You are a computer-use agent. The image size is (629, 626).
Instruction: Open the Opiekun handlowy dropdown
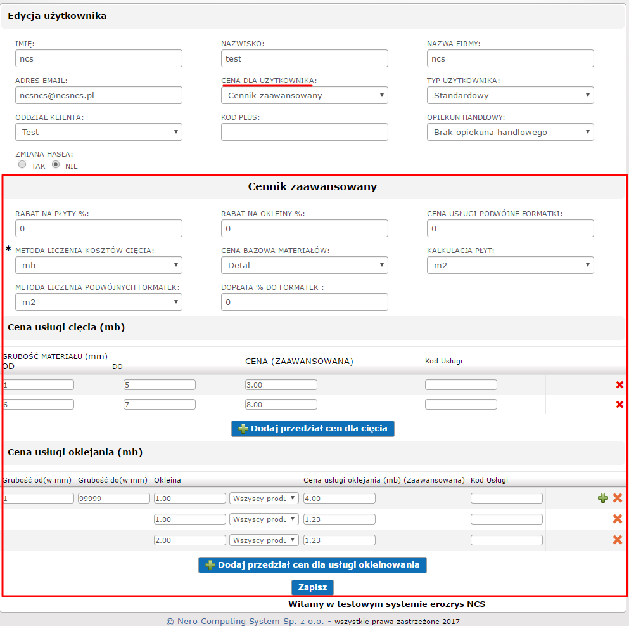[510, 133]
